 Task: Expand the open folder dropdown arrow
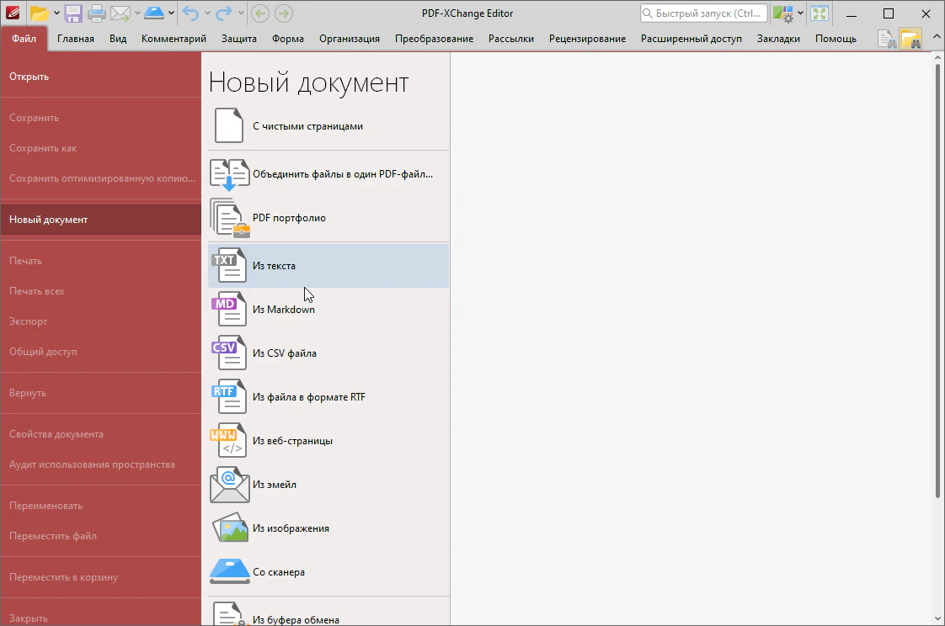point(56,13)
